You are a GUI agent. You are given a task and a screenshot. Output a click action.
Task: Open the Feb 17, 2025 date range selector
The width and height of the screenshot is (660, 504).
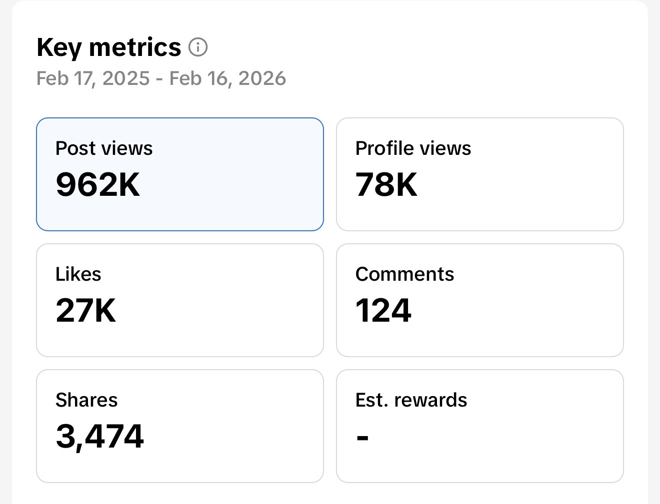tap(161, 78)
